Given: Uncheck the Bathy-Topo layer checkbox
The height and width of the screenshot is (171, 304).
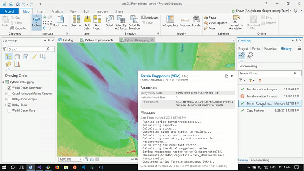Looking at the screenshot, I should tap(9, 105).
